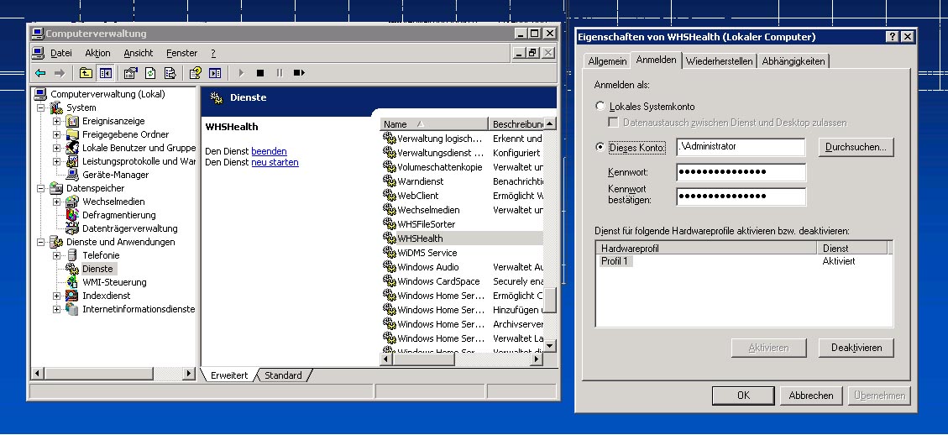
Task: Sort services by the Name column header
Action: (434, 124)
